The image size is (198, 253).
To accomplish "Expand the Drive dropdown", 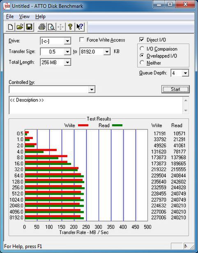I will pos(67,41).
